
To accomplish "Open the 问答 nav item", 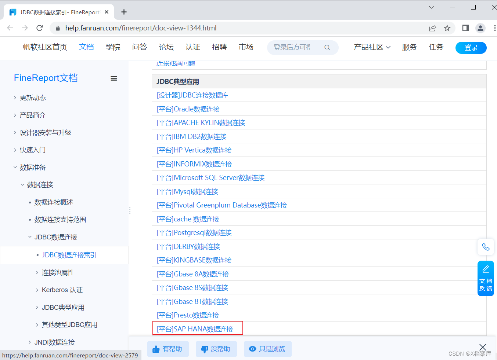I will [x=139, y=47].
